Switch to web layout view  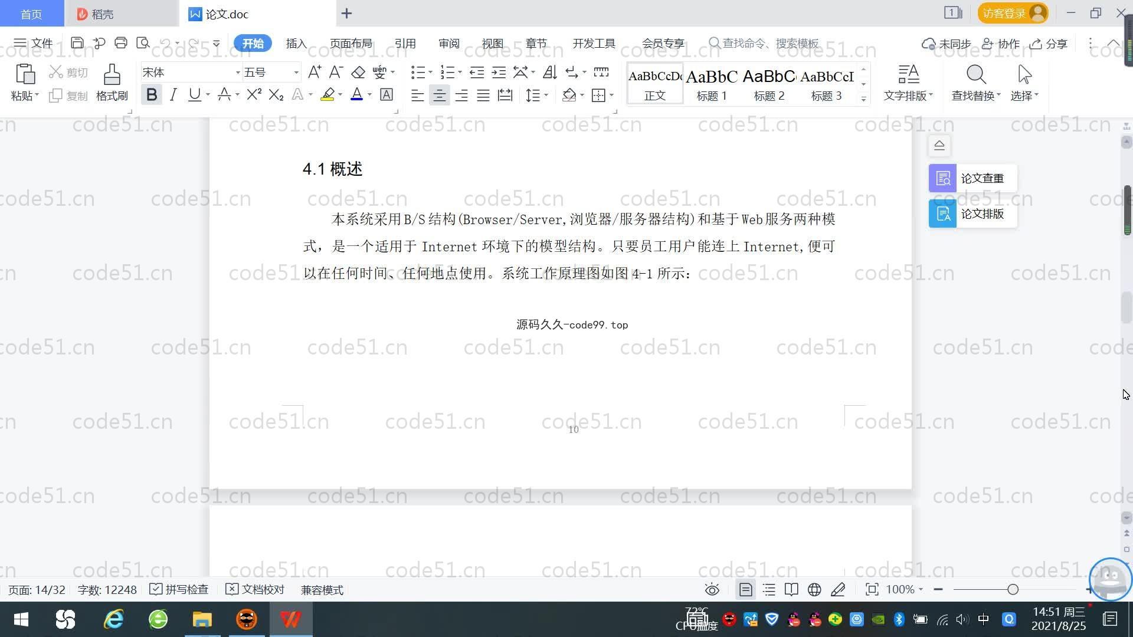click(x=814, y=589)
